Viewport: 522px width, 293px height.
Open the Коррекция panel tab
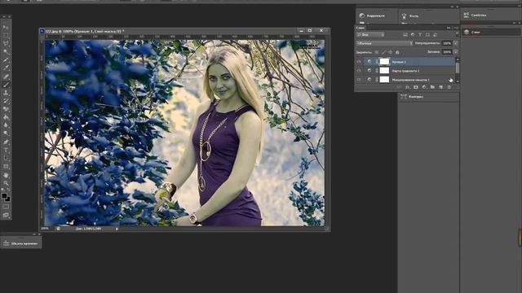372,15
